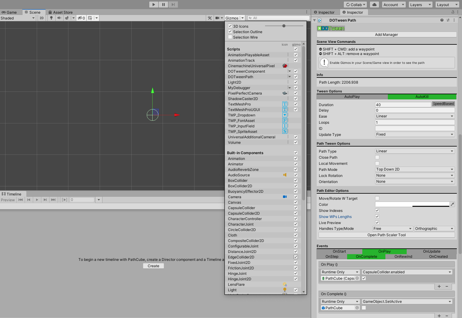The image size is (462, 318).
Task: Uncheck the 3D Icons checkbox
Action: (230, 26)
